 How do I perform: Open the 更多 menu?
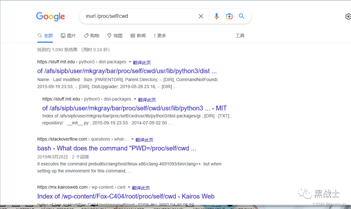click(x=160, y=36)
